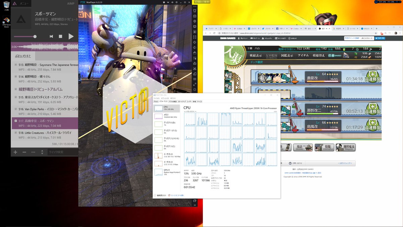Toggle checkbox for track 518 Little Creatures
This screenshot has width=403, height=227.
point(16,133)
